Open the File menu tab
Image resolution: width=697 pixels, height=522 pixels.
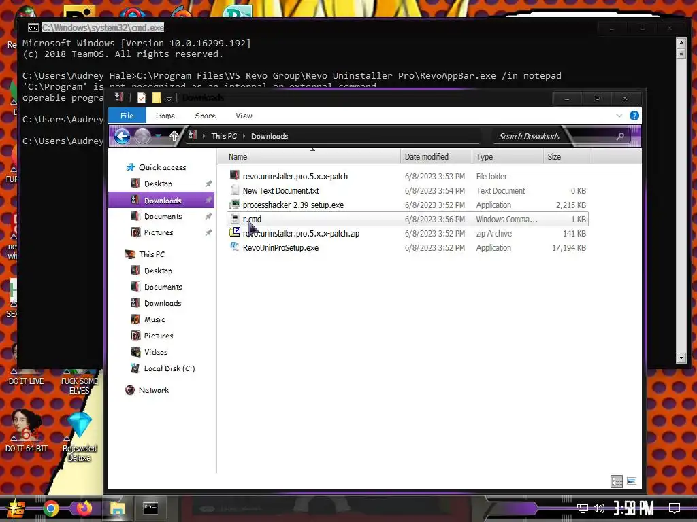pos(127,116)
